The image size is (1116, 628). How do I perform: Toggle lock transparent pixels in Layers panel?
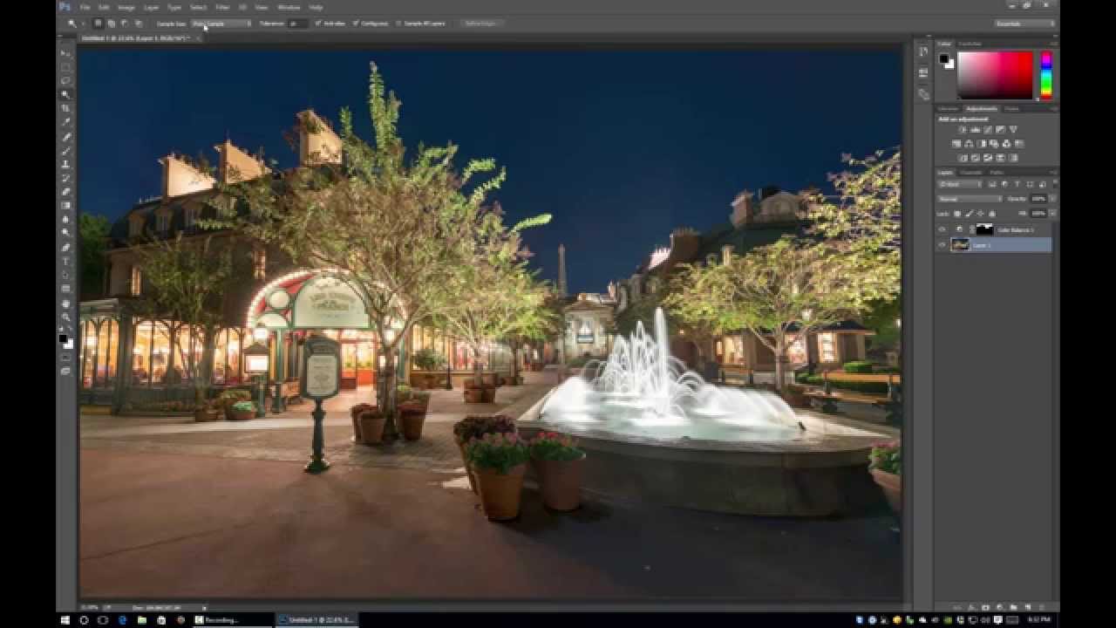point(957,214)
